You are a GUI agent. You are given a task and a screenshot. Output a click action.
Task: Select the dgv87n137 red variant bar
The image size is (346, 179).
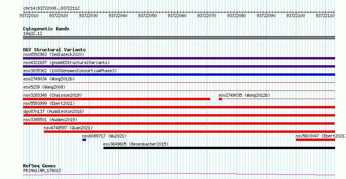[x=179, y=115]
